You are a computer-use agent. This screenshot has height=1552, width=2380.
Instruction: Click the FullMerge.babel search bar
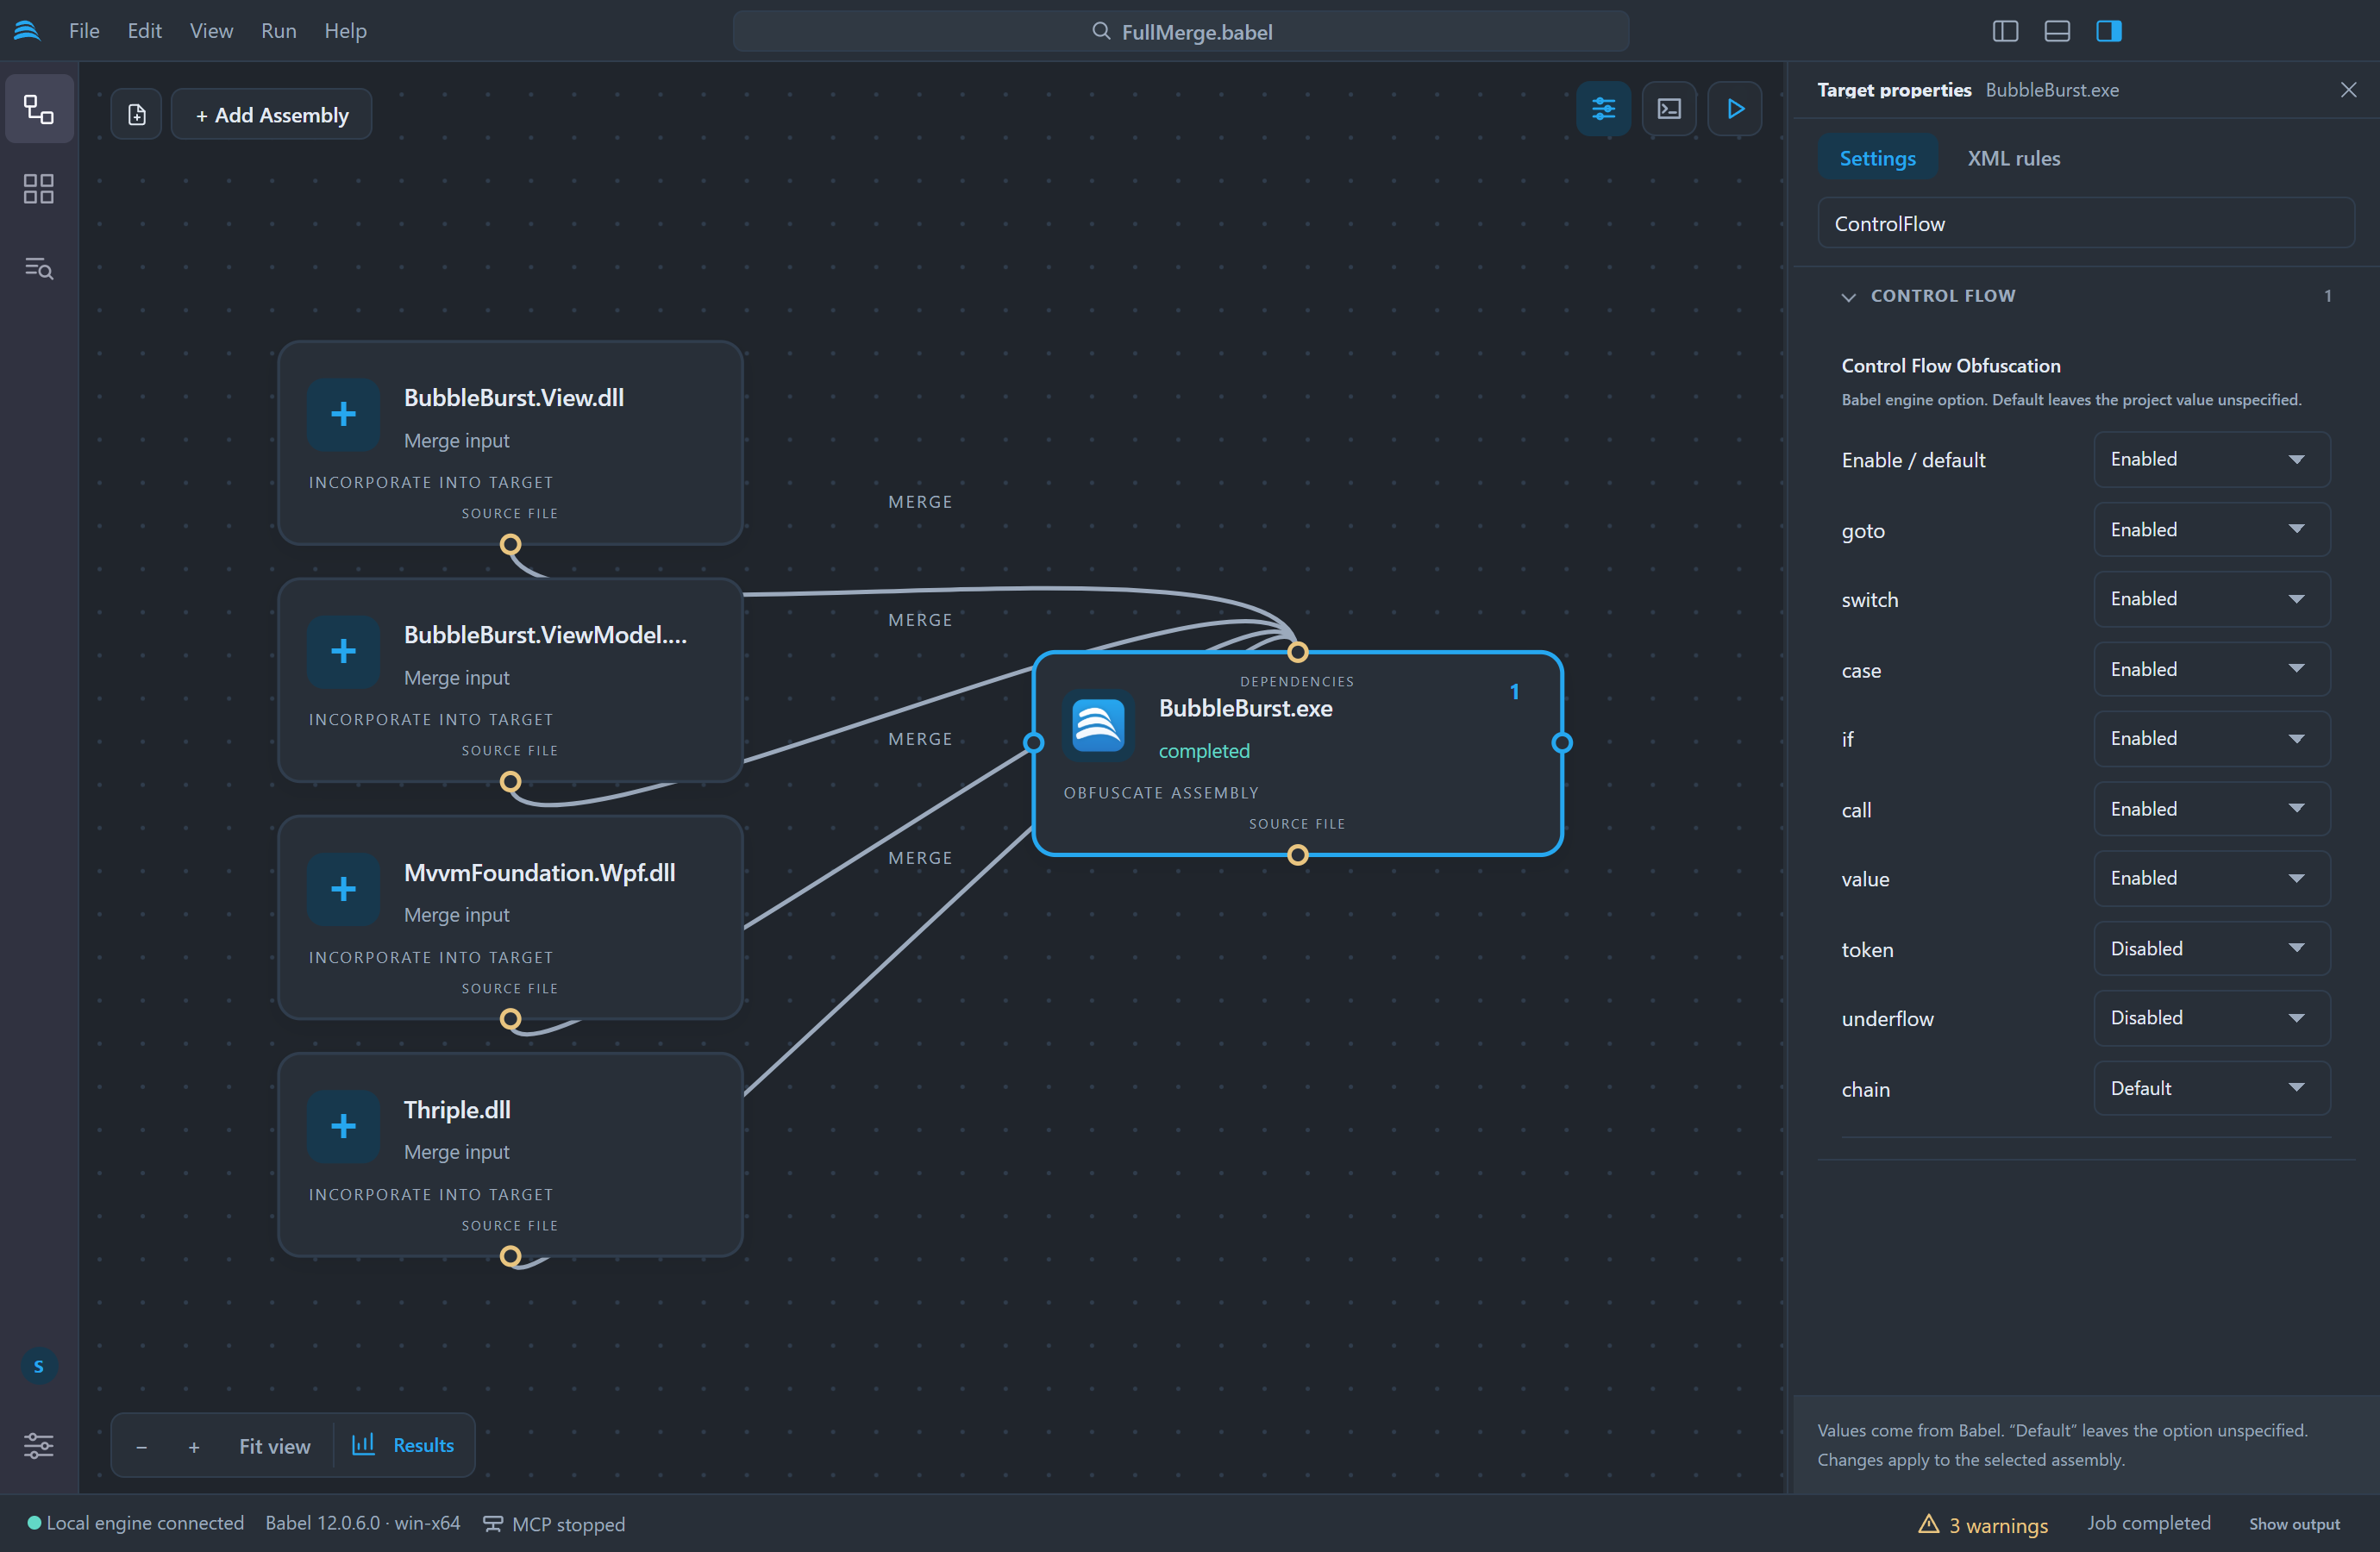coord(1181,31)
